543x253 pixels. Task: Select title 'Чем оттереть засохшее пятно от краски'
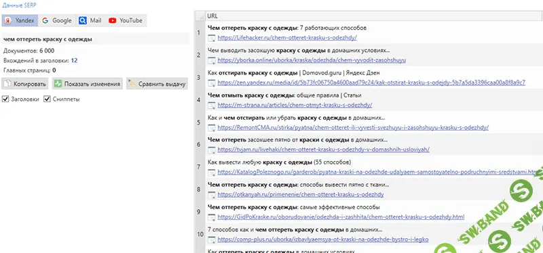tap(298, 140)
